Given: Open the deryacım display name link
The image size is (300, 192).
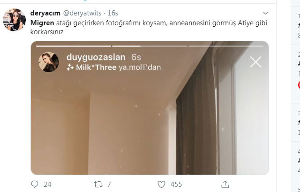Looking at the screenshot, I should pos(45,13).
